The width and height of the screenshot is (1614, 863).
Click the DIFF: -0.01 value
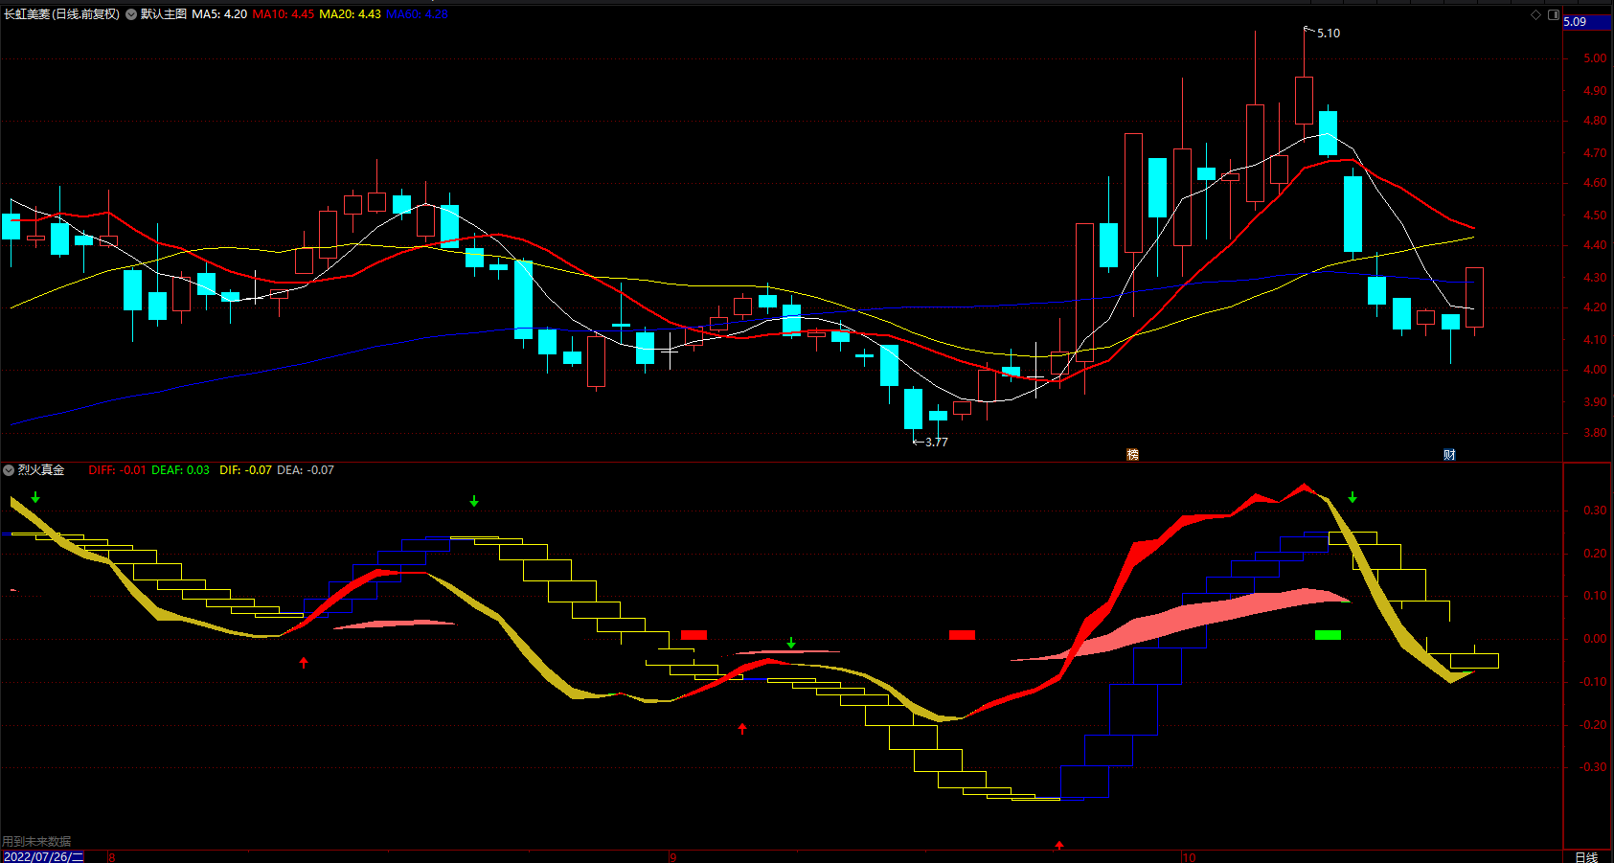pyautogui.click(x=118, y=470)
